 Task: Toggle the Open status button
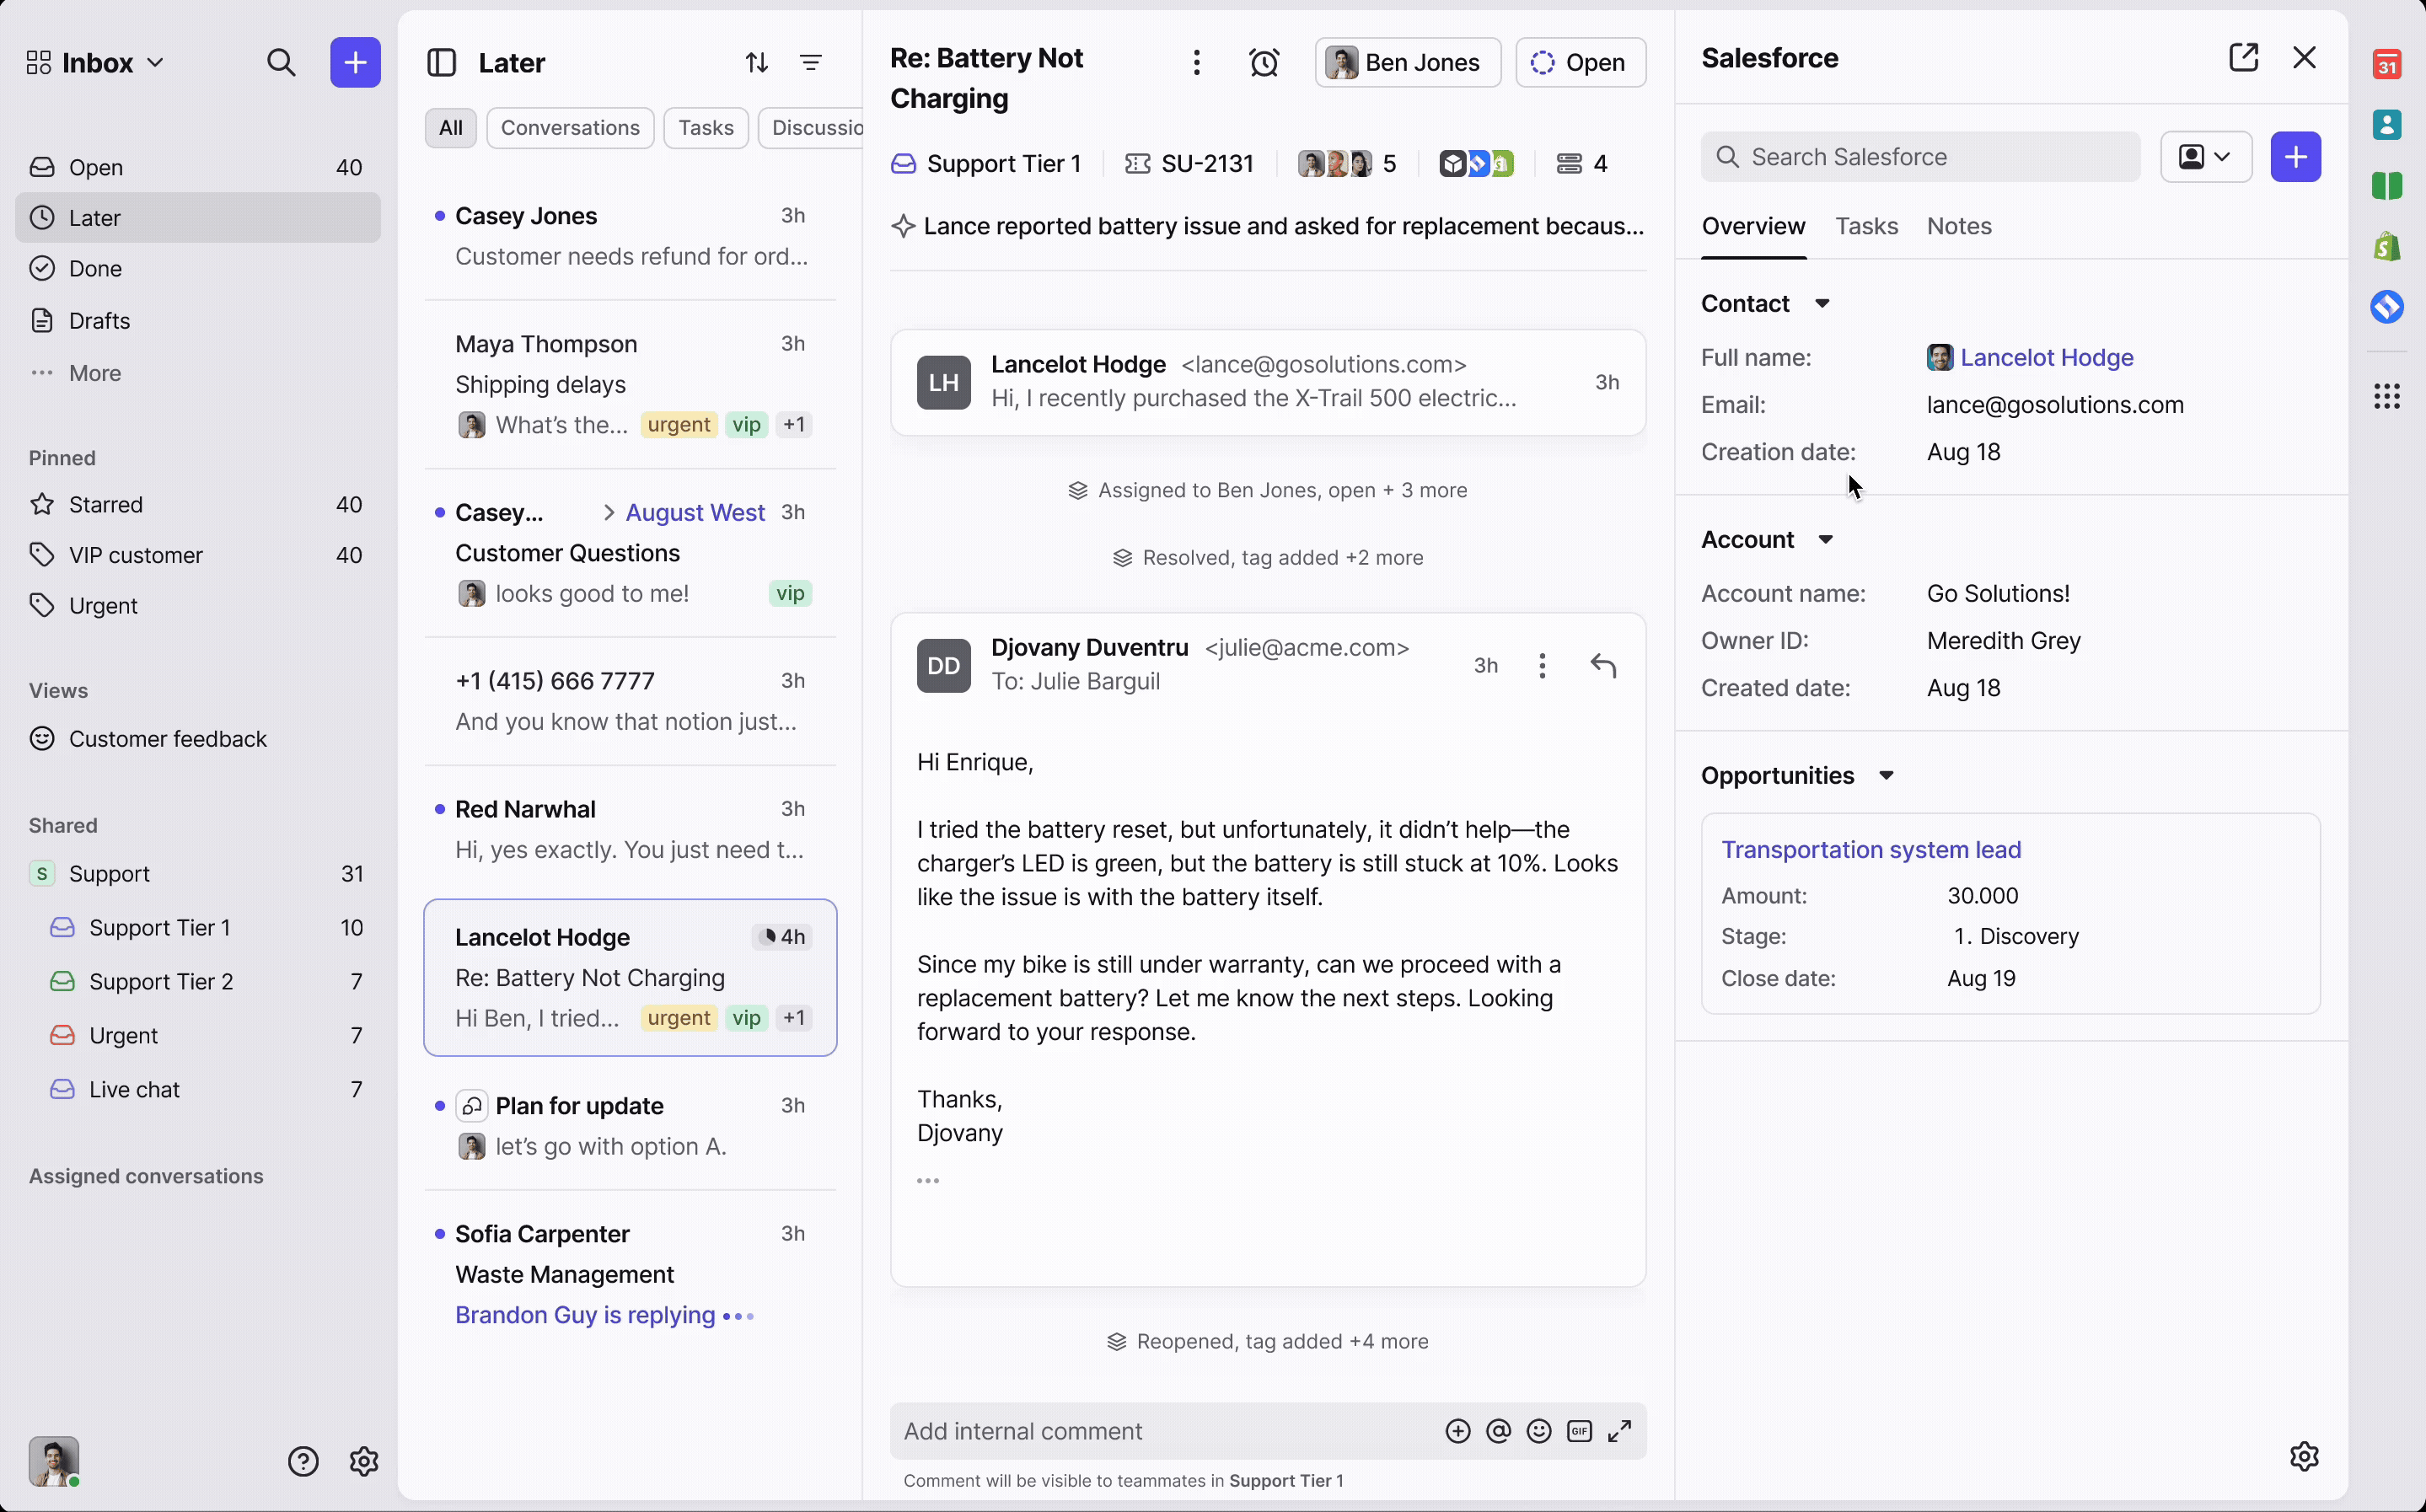pos(1580,63)
